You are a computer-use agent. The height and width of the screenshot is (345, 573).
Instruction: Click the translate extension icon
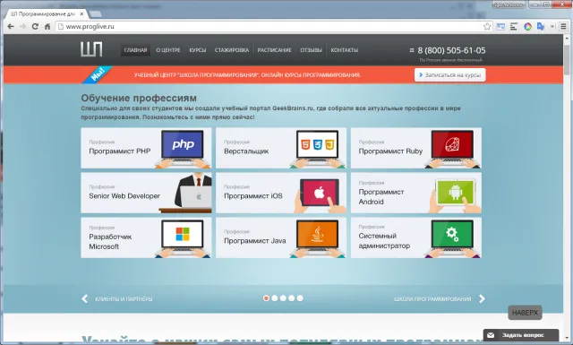pos(541,27)
